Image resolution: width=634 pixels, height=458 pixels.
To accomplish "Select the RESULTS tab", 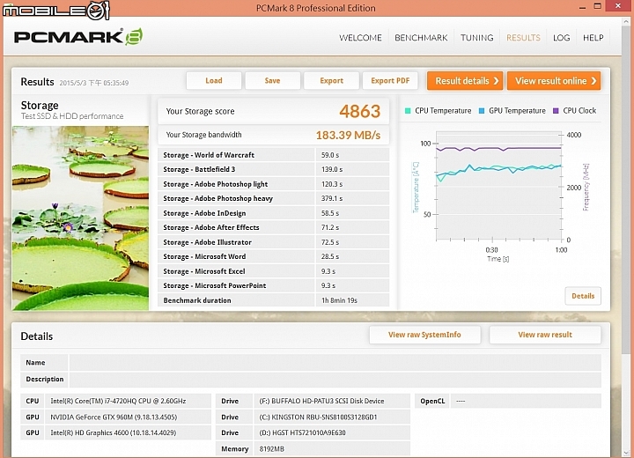I will (523, 38).
